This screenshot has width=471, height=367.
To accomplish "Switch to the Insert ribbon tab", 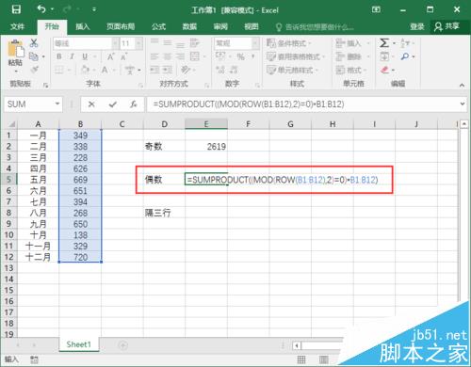I will pos(83,26).
